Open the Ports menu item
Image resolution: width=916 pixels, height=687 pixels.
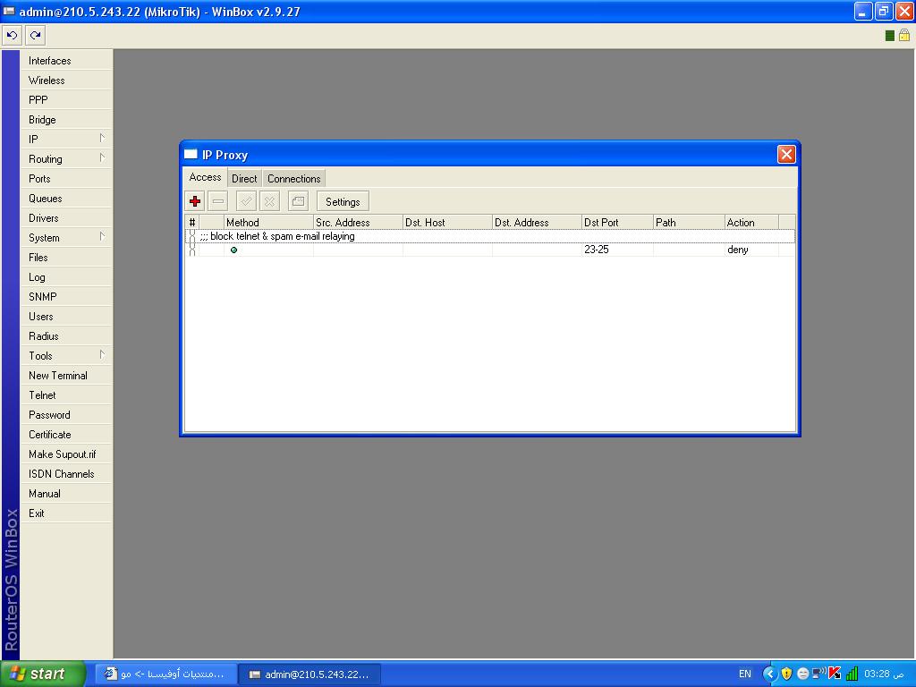[x=66, y=179]
